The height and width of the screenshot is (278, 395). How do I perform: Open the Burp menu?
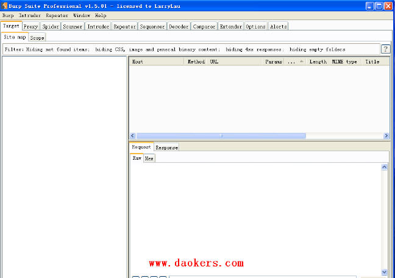pos(8,15)
